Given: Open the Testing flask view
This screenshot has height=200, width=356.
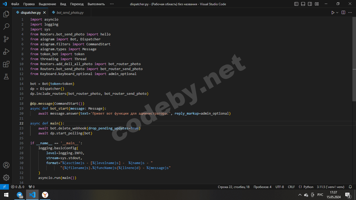Looking at the screenshot, I should [x=6, y=77].
